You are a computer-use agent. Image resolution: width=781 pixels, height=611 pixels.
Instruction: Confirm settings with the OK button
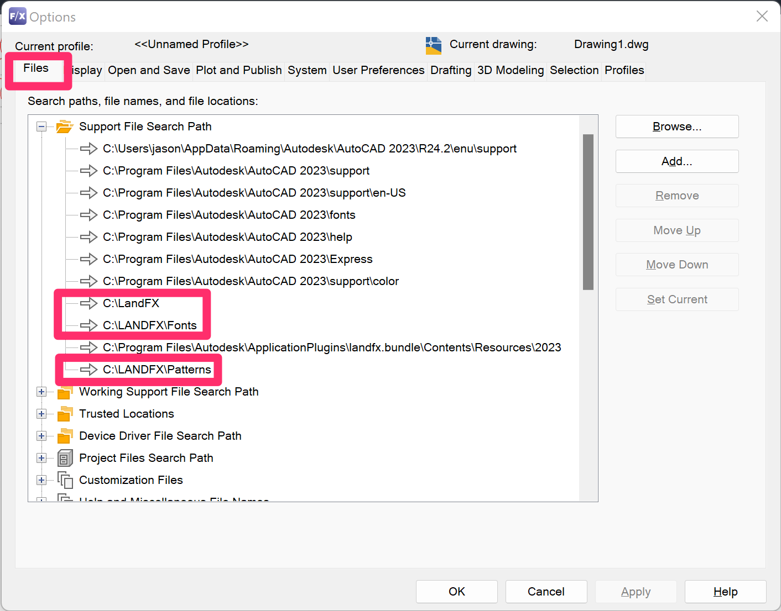457,592
